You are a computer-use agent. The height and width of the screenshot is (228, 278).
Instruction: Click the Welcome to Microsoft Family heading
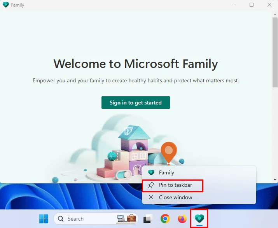pos(136,64)
